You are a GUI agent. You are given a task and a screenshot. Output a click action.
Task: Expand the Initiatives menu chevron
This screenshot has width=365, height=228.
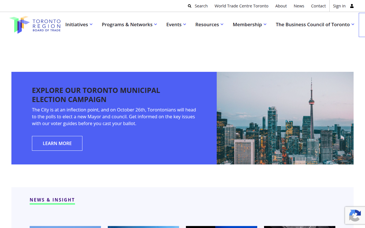[x=91, y=25]
